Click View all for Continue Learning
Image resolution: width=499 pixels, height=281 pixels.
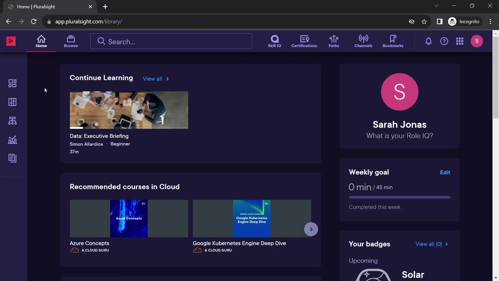click(156, 79)
